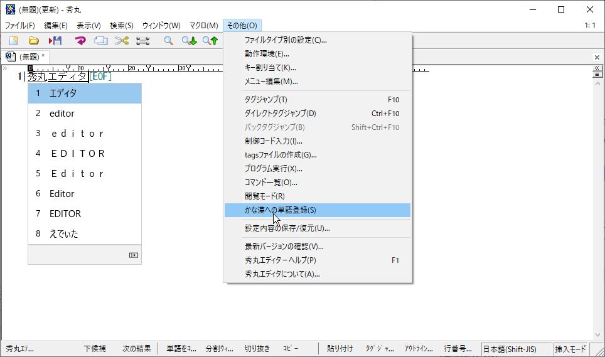605x357 pixels.
Task: Open the ファイル(F) menu
Action: tap(19, 26)
